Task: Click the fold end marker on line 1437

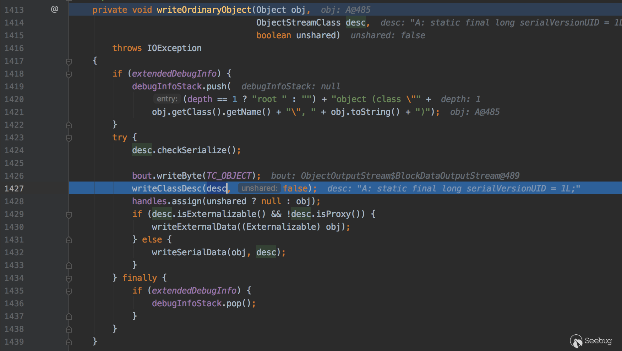Action: point(69,316)
